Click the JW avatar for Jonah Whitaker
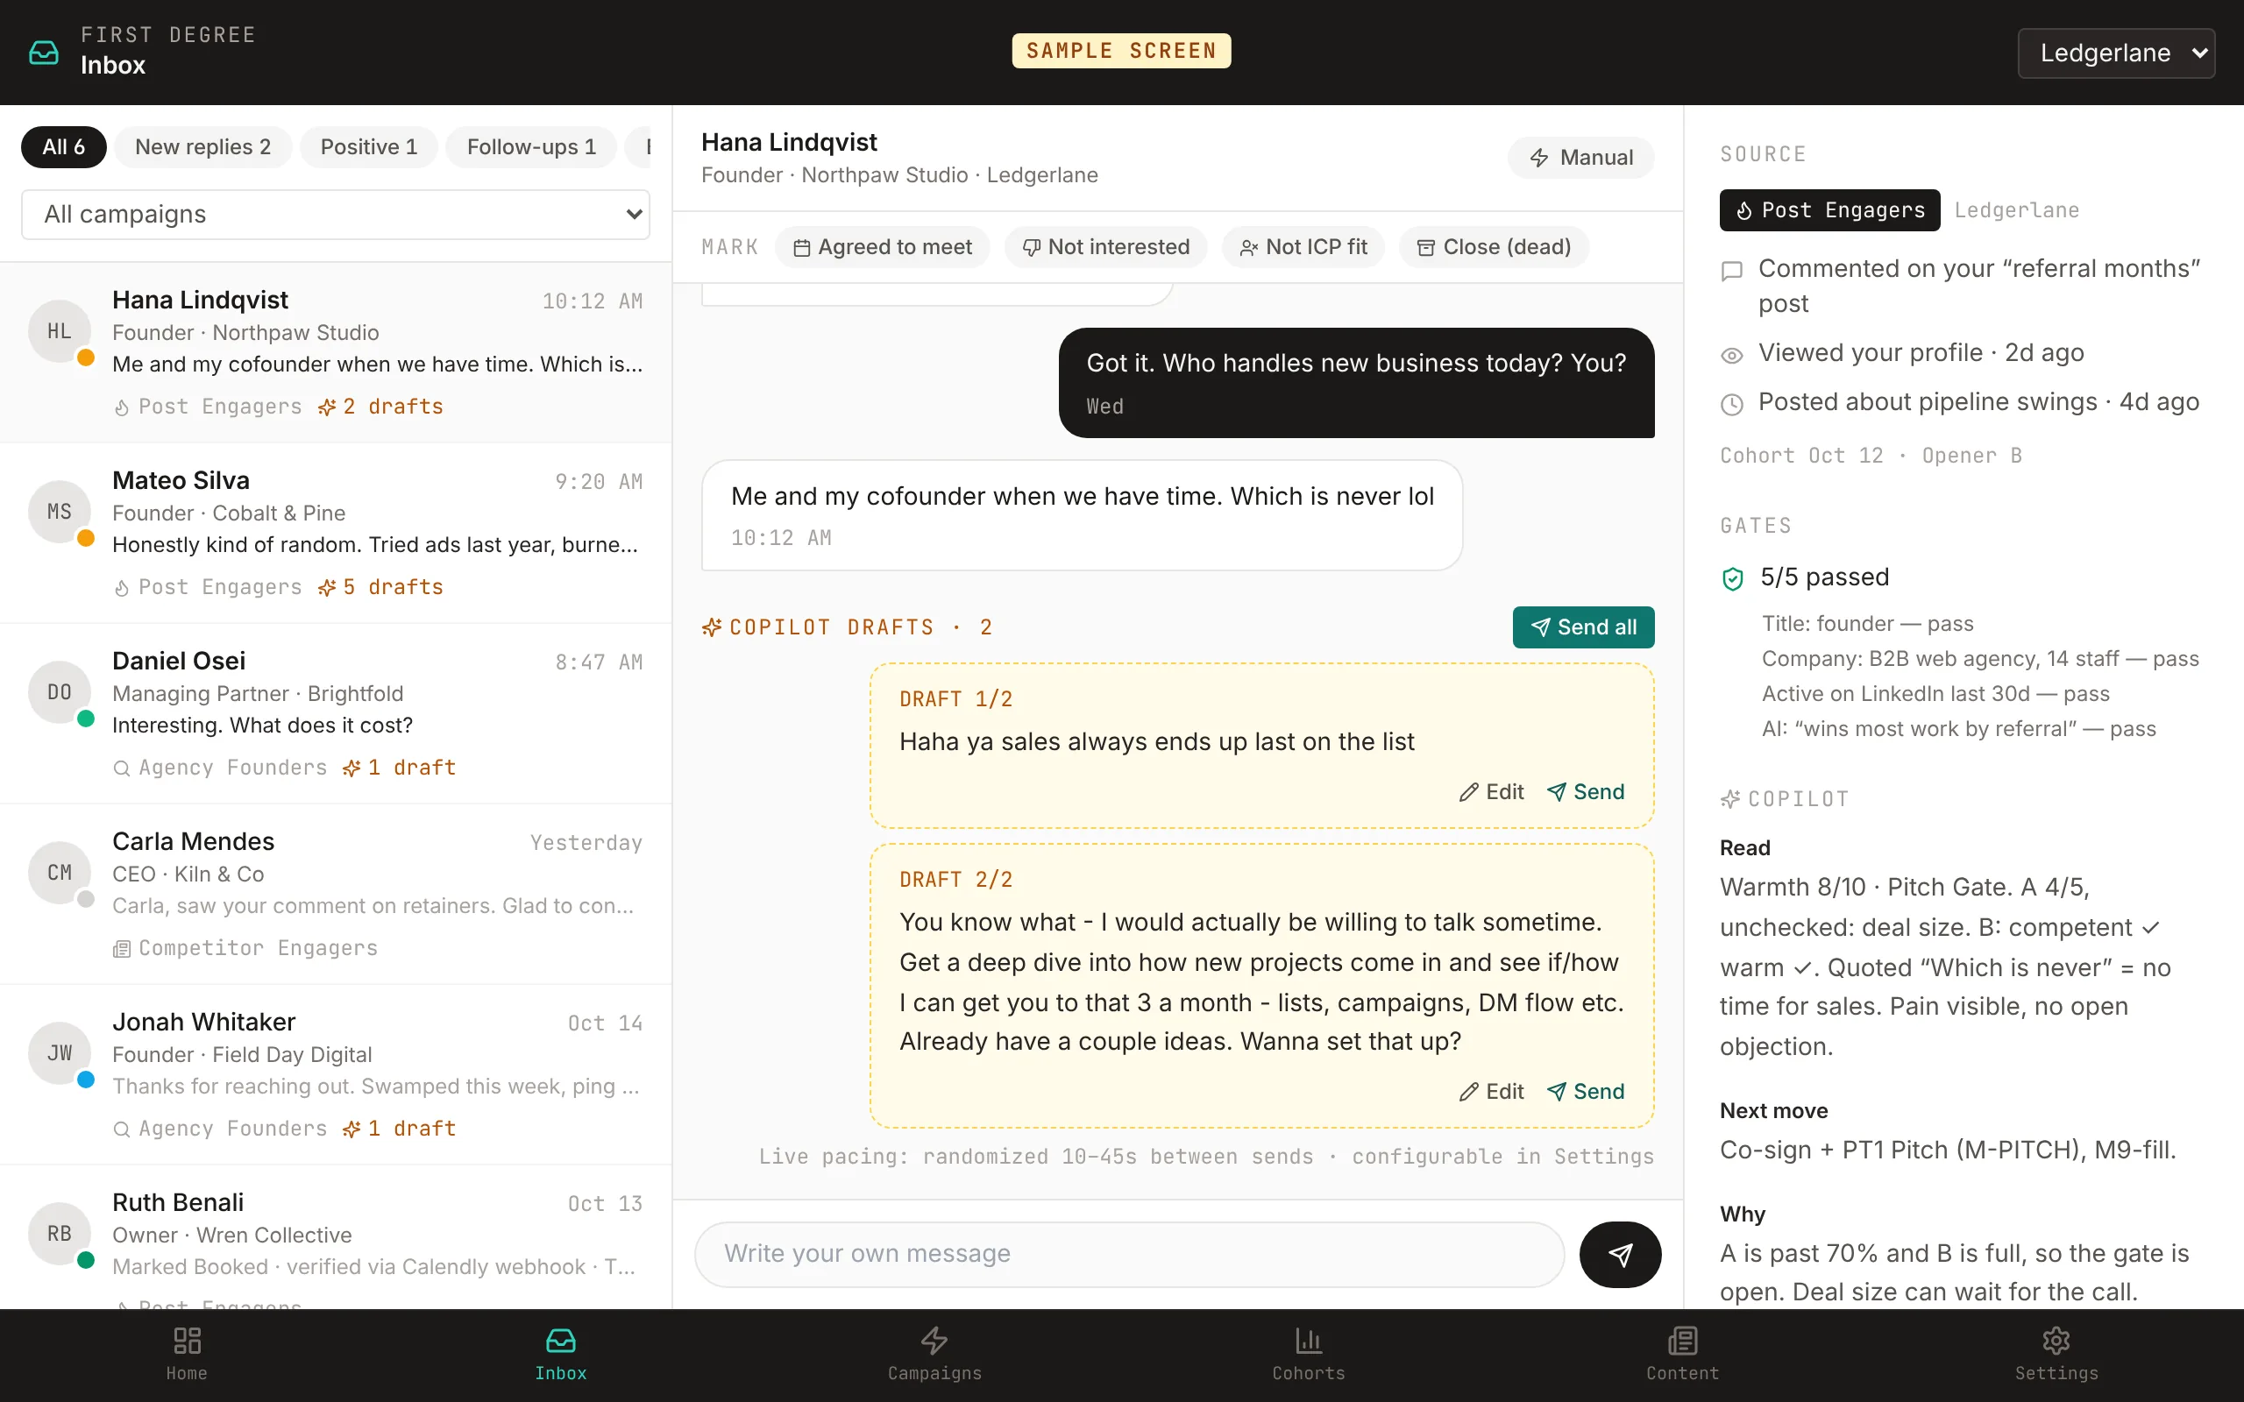Image resolution: width=2244 pixels, height=1402 pixels. pyautogui.click(x=60, y=1052)
